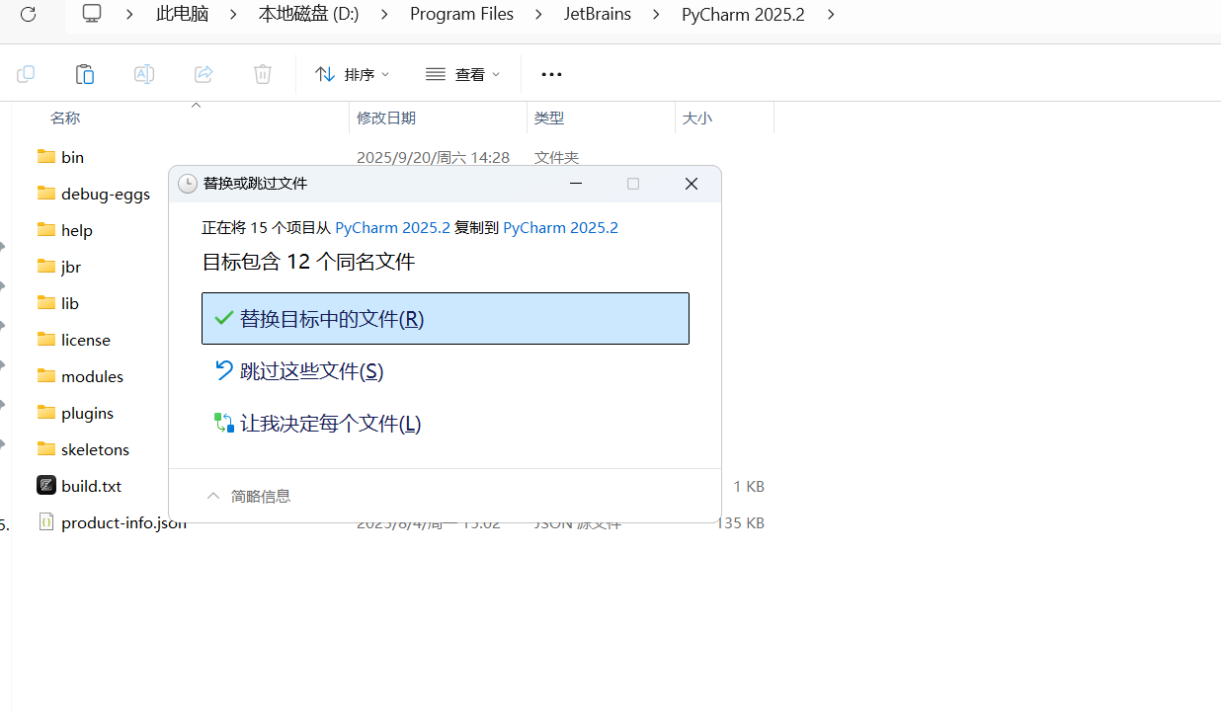This screenshot has height=712, width=1221.
Task: Click the 文件夹 type cell for bin
Action: (x=556, y=157)
